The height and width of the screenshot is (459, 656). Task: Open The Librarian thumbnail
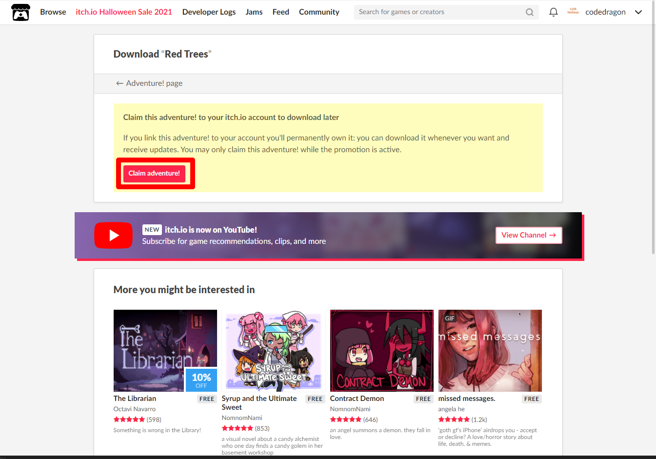point(165,351)
